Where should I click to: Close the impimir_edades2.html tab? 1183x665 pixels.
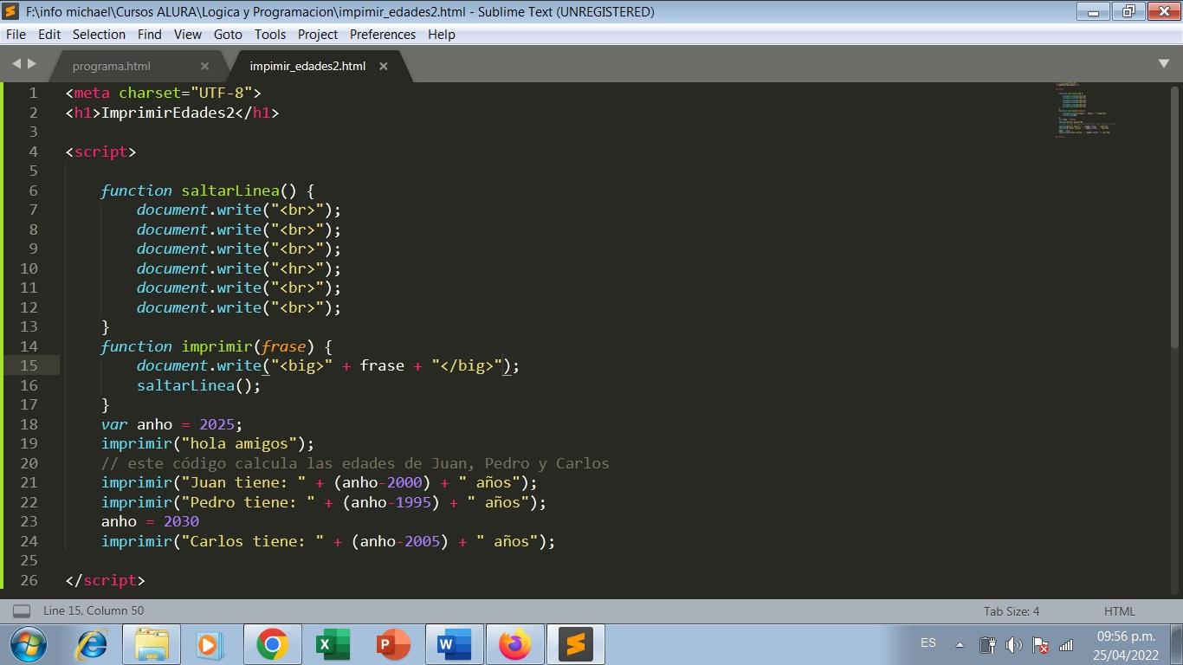point(384,66)
